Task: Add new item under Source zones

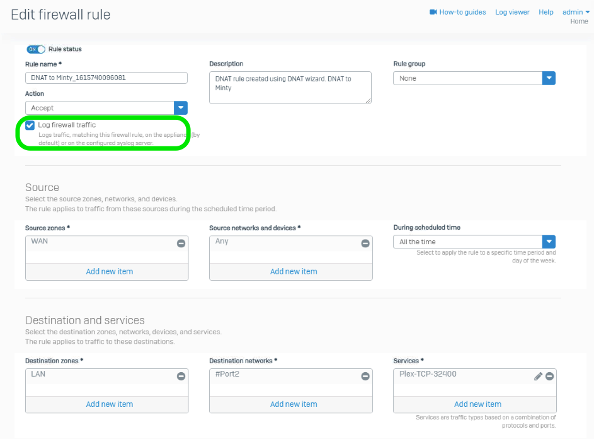Action: point(108,270)
